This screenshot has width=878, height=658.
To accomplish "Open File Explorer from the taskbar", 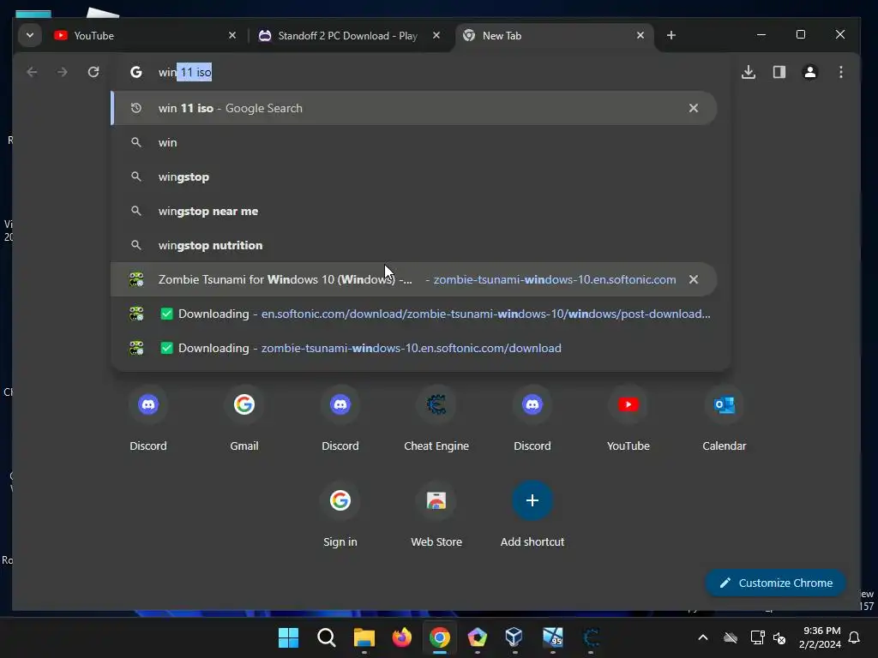I will click(x=364, y=637).
